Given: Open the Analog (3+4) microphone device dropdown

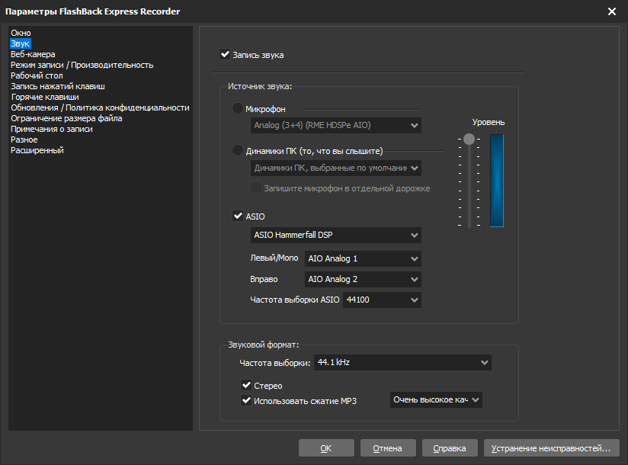Looking at the screenshot, I should coord(335,125).
